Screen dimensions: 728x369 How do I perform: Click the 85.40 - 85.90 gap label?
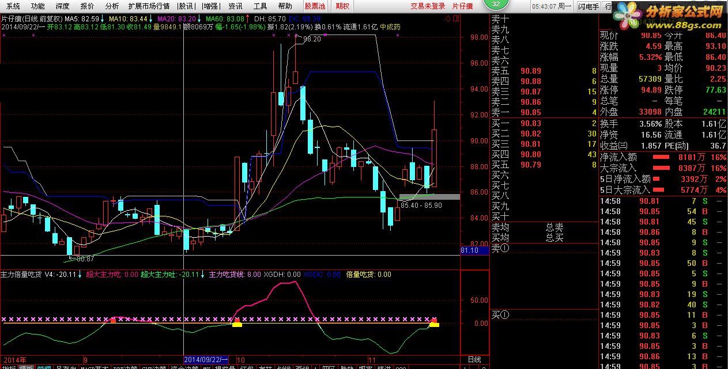pos(421,206)
